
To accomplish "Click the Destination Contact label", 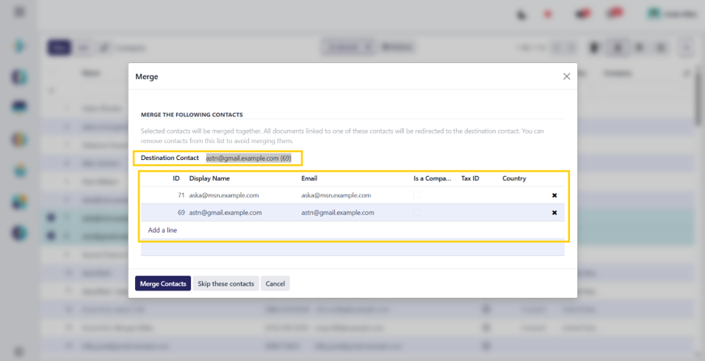I will [170, 158].
